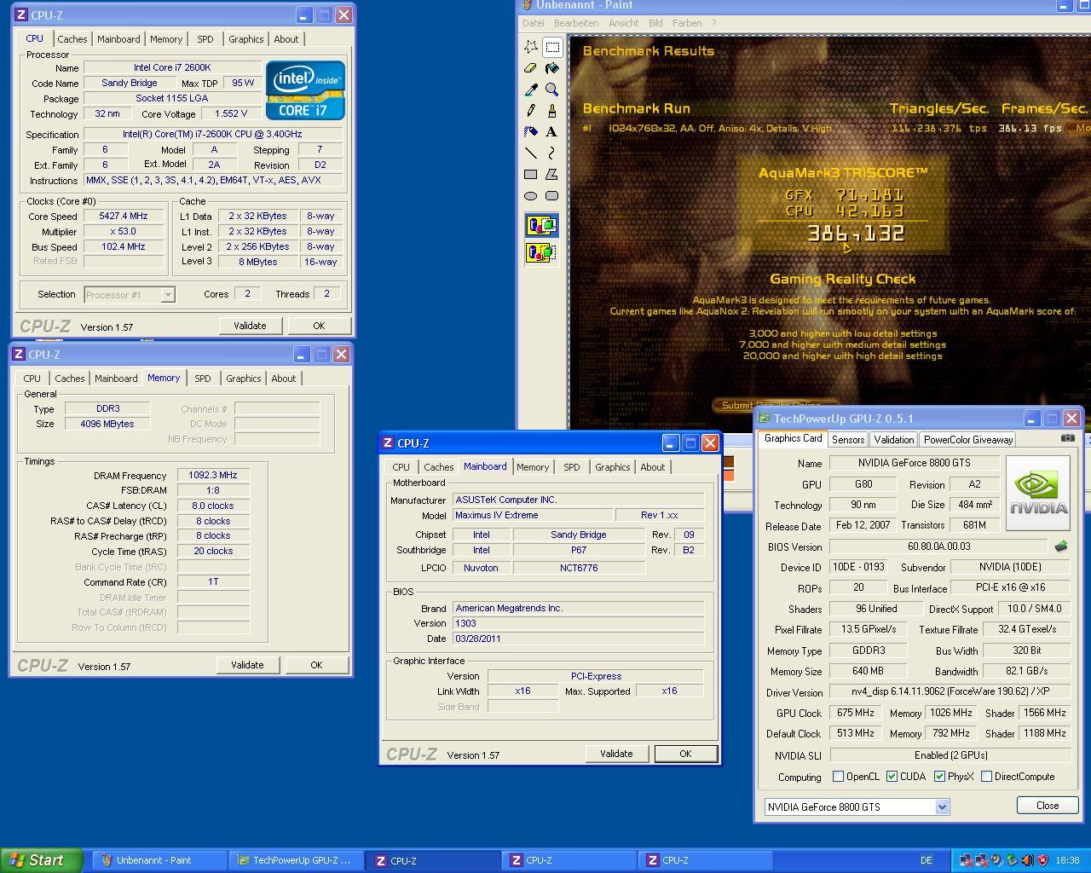Image resolution: width=1091 pixels, height=873 pixels.
Task: Choose the Airbrush spray tool
Action: 530,132
